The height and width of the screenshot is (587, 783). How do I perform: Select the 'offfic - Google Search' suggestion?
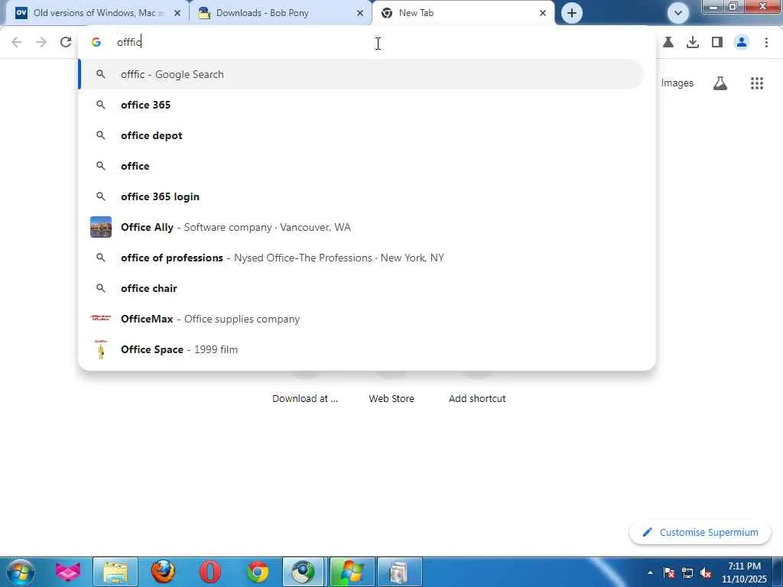point(362,74)
